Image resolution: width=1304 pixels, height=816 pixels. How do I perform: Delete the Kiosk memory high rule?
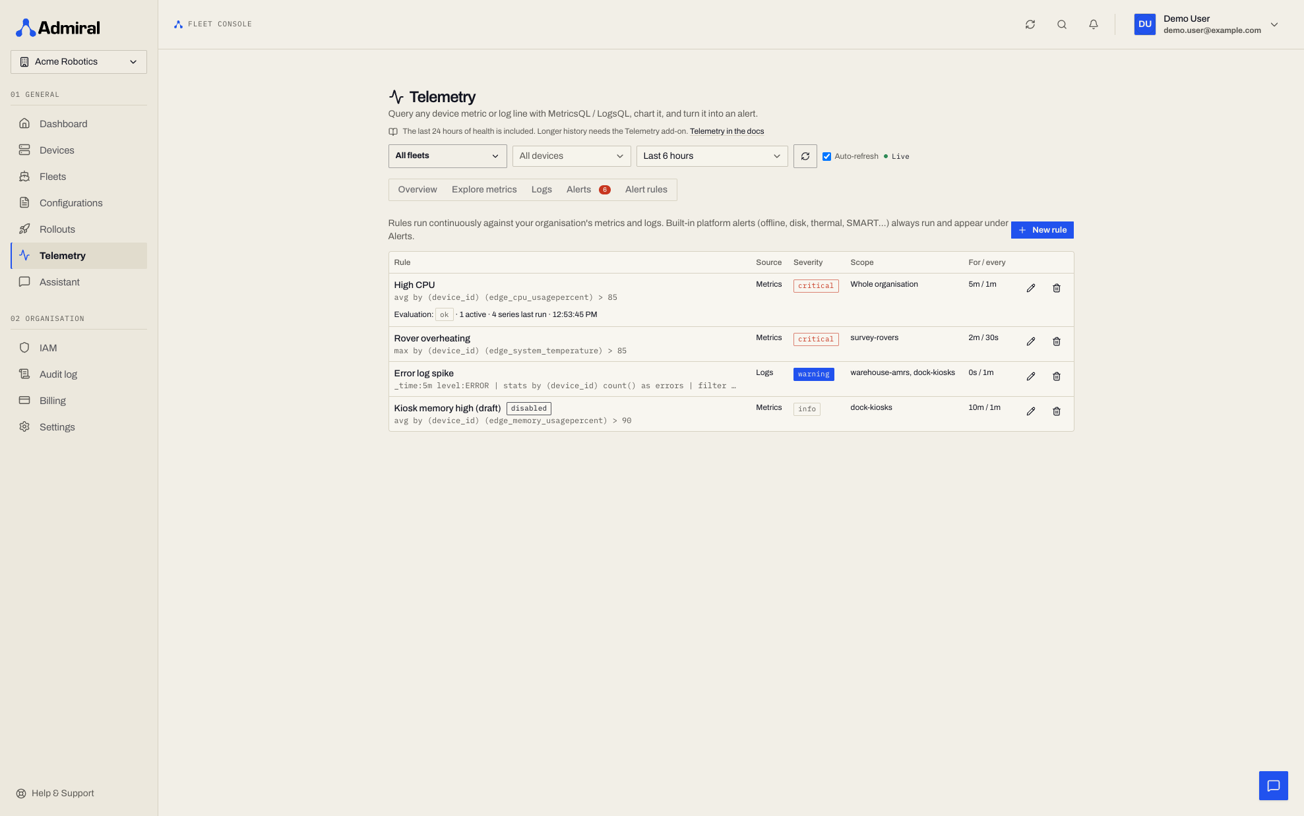(1057, 411)
